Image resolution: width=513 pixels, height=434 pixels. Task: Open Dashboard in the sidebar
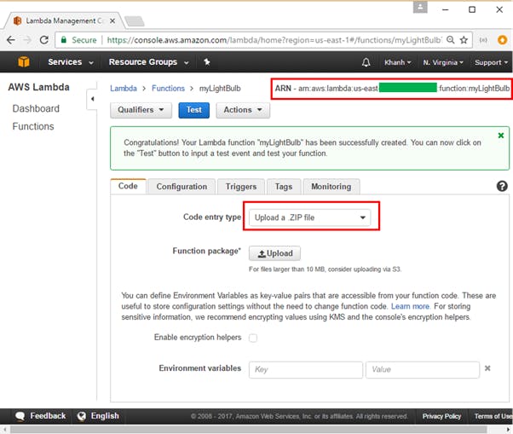pos(36,108)
